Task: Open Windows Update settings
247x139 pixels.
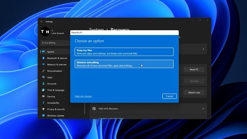Action: coord(55,115)
